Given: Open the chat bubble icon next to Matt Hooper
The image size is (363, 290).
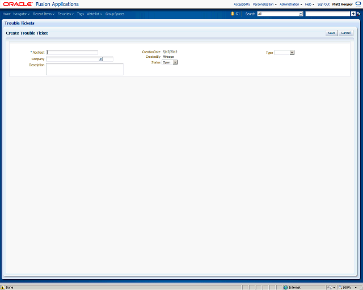Looking at the screenshot, I should [x=358, y=4].
